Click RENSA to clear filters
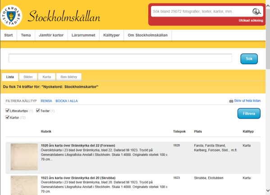Image resolution: width=270 pixels, height=195 pixels. click(46, 101)
